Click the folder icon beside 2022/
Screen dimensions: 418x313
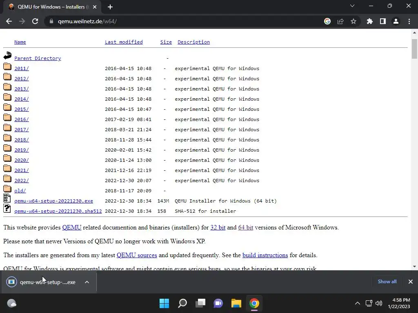7,179
